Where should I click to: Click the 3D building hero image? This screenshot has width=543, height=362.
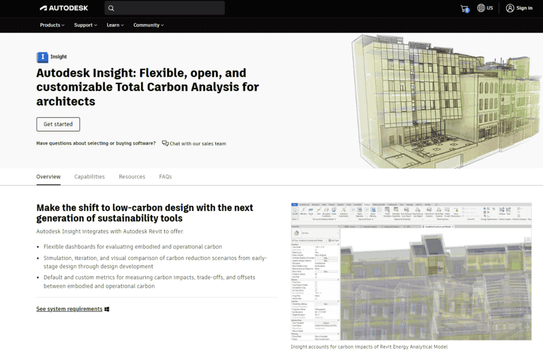[446, 101]
